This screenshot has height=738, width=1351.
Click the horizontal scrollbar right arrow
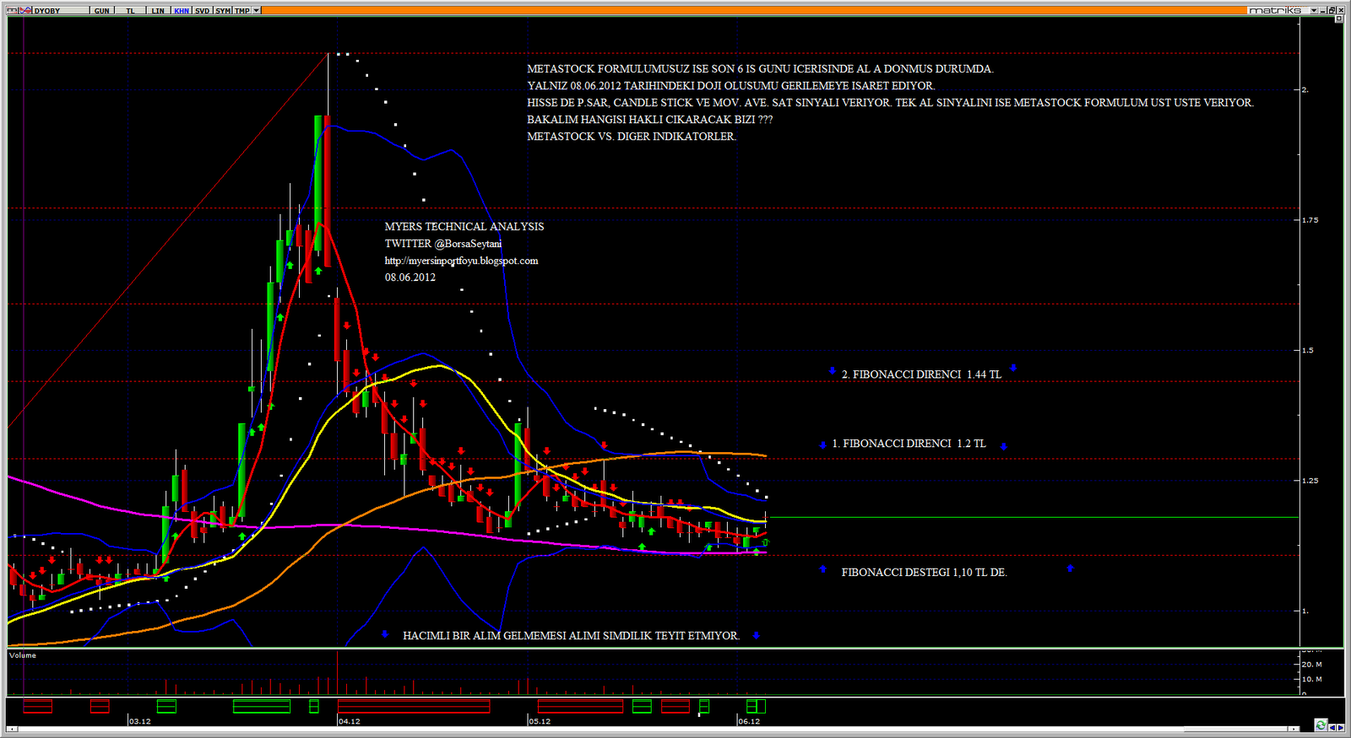coord(1295,729)
